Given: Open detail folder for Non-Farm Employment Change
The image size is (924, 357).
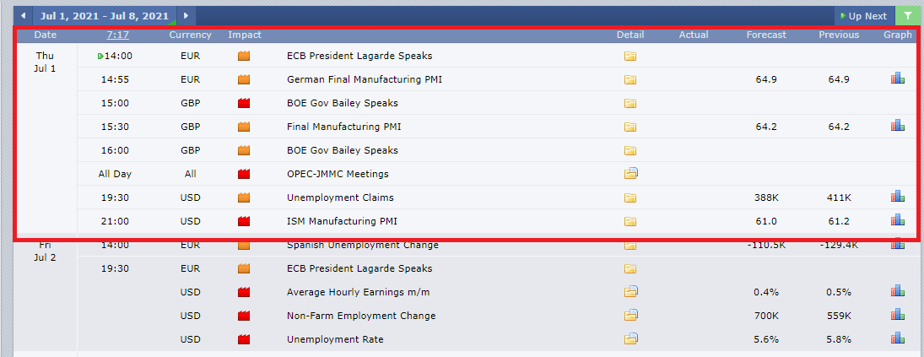Looking at the screenshot, I should tap(631, 315).
